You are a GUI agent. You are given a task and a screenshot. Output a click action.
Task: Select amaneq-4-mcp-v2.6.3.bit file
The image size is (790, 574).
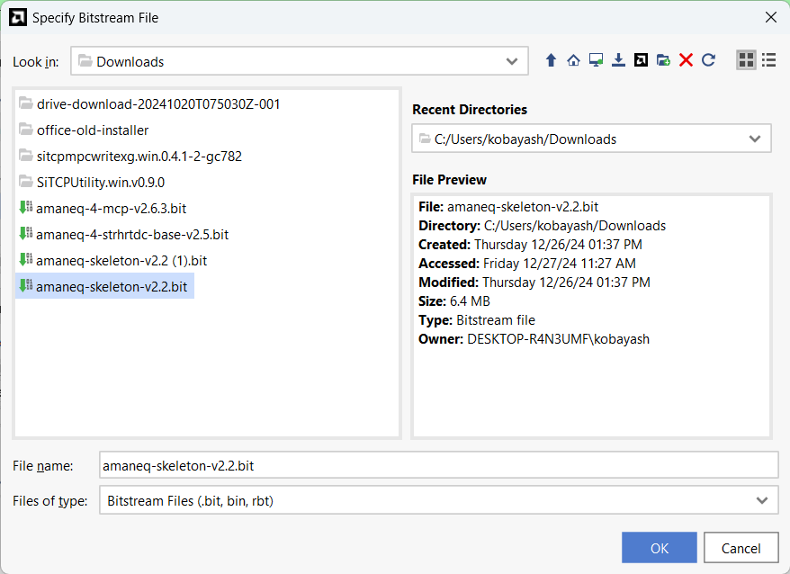(x=111, y=209)
